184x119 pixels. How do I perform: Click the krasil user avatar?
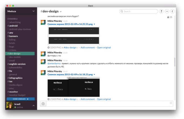click(x=10, y=105)
